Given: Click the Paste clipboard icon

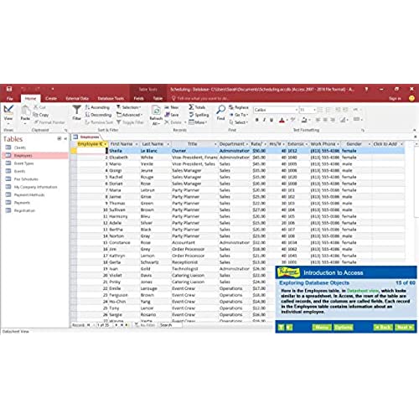Looking at the screenshot, I should (25, 111).
